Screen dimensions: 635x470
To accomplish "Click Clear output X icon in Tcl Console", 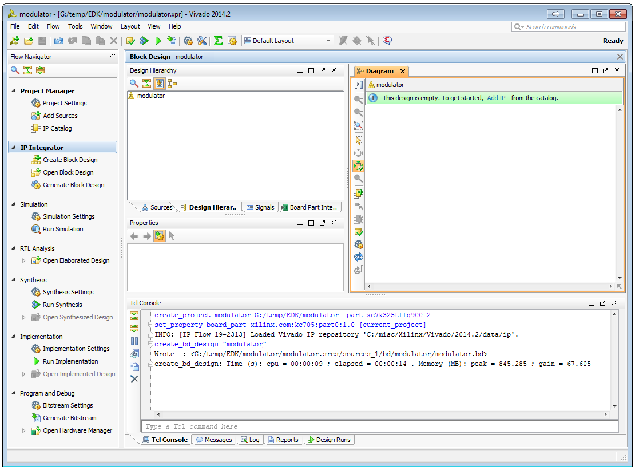I will [x=134, y=379].
